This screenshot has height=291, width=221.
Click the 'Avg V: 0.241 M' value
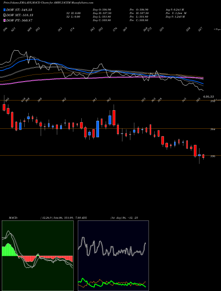pos(175,10)
